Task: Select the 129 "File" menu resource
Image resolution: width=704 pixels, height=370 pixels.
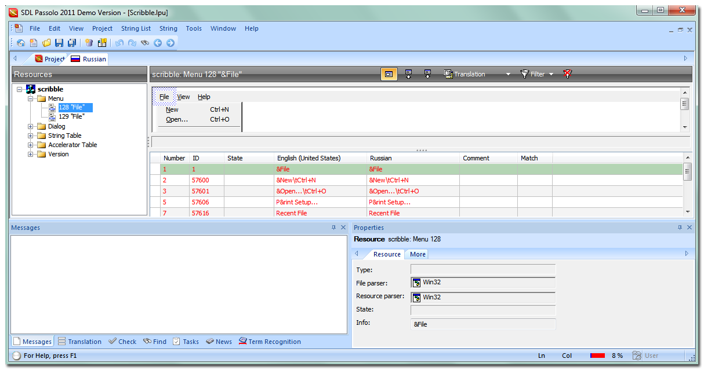Action: (x=71, y=116)
